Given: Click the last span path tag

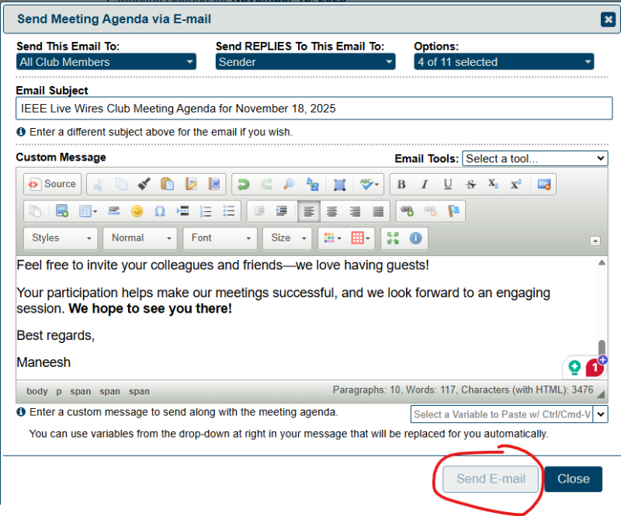Looking at the screenshot, I should (x=139, y=391).
